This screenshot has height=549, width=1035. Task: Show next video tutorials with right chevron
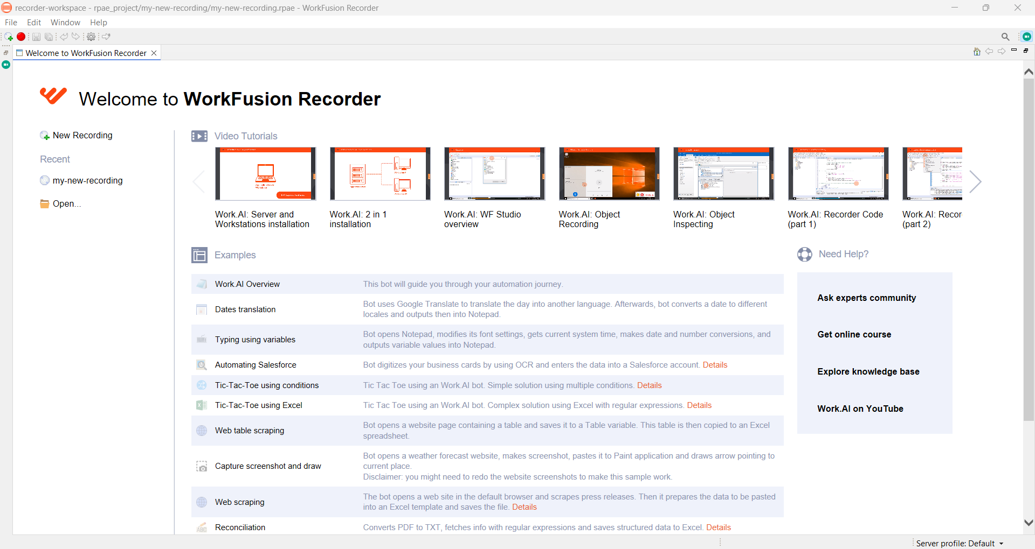(x=975, y=182)
